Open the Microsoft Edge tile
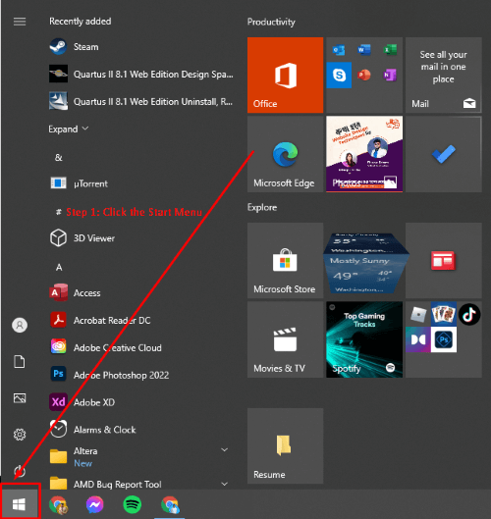This screenshot has height=519, width=491. (x=285, y=154)
